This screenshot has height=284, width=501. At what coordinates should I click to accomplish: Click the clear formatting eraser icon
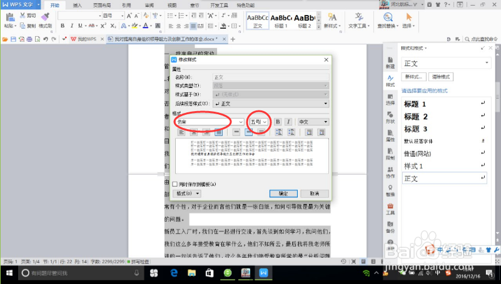pyautogui.click(x=146, y=16)
